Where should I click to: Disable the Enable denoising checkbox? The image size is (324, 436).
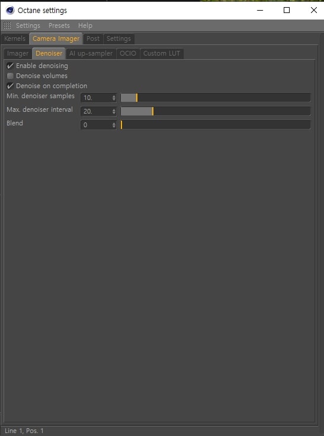click(x=10, y=66)
